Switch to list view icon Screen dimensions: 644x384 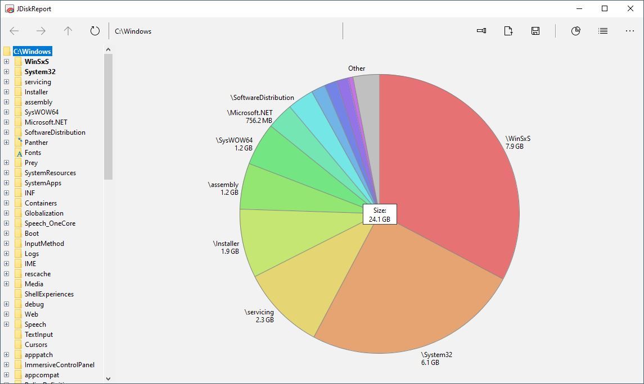coord(603,31)
